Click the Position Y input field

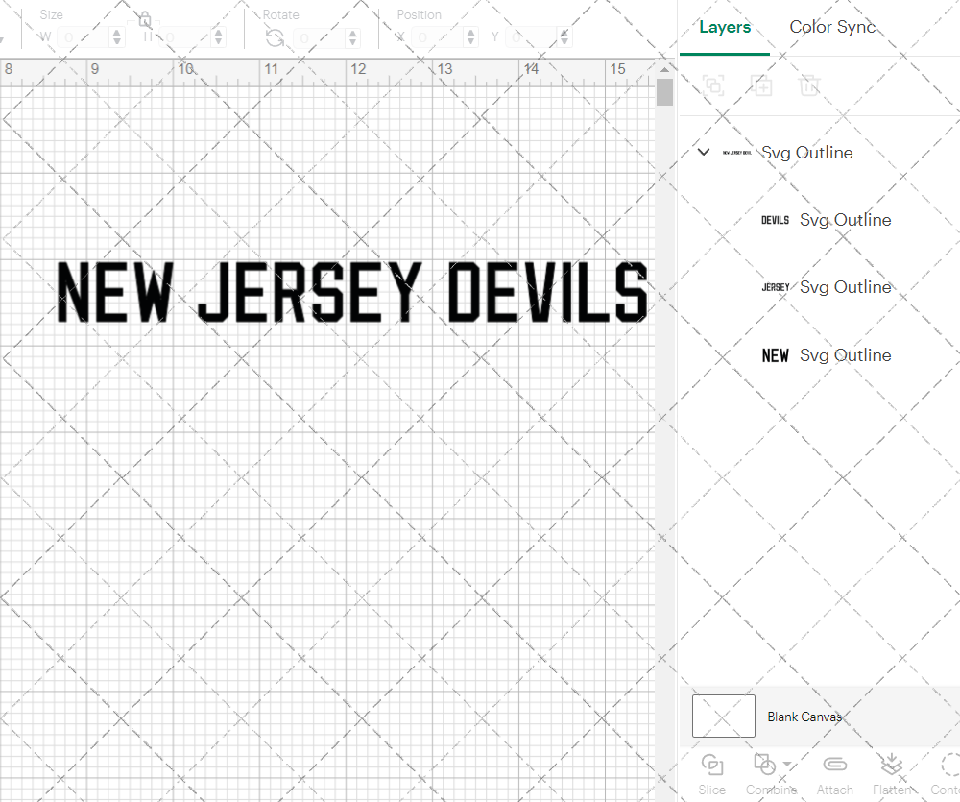(x=532, y=37)
